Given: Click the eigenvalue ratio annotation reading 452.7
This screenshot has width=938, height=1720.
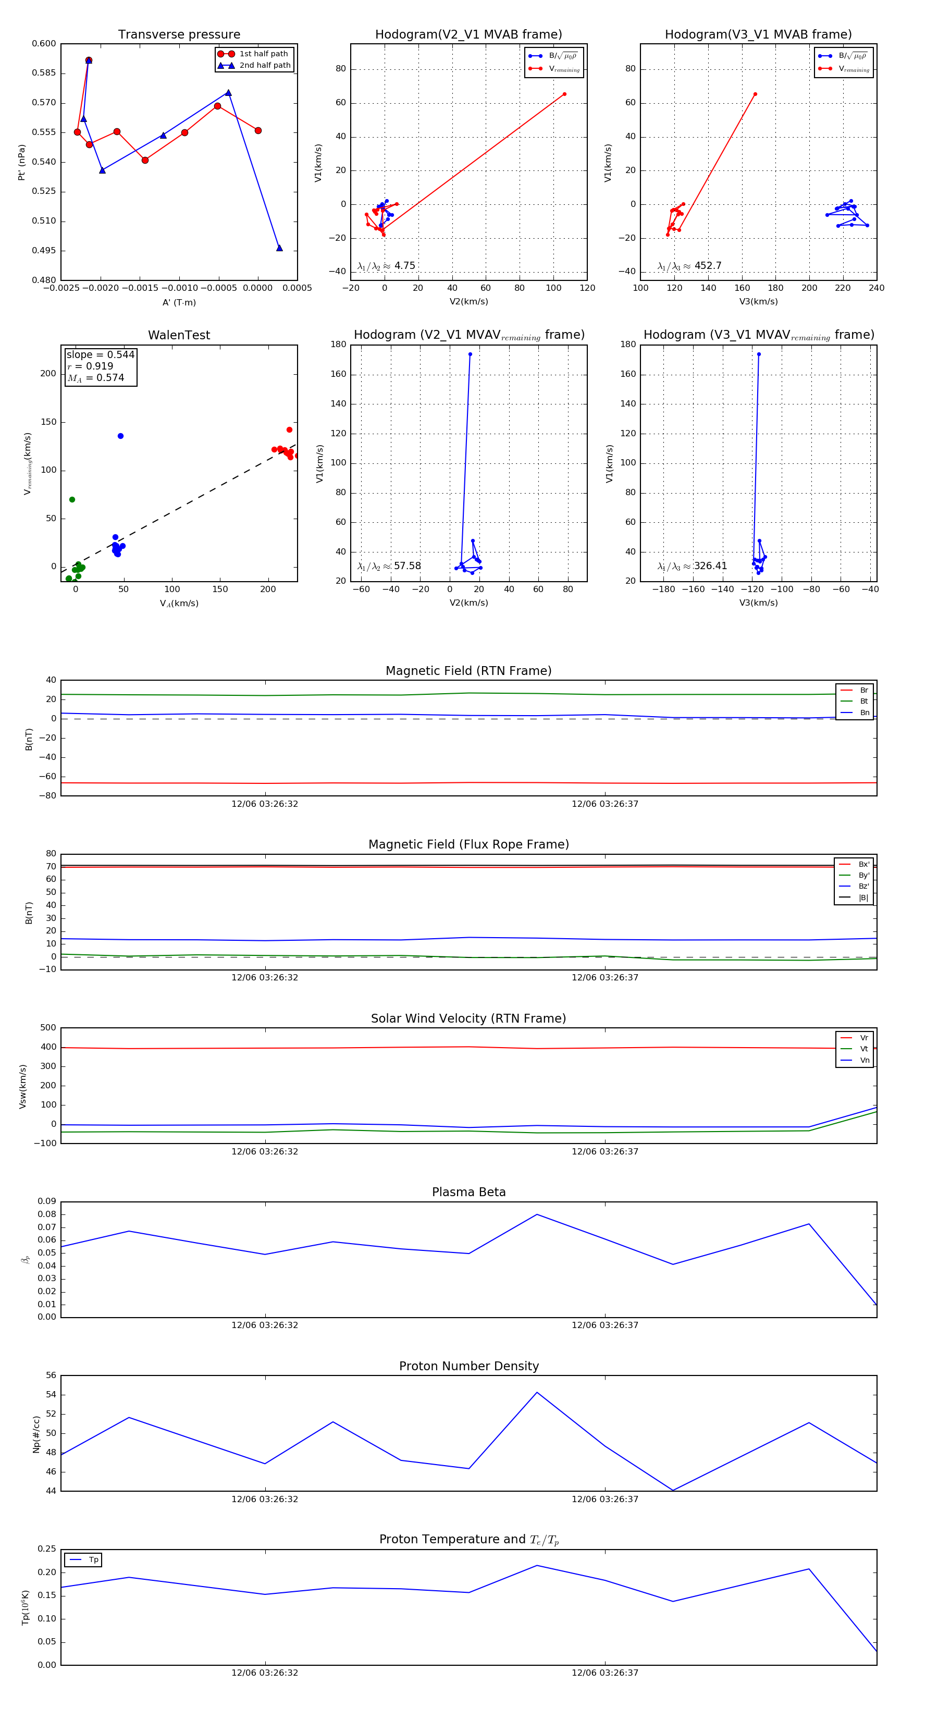Looking at the screenshot, I should [x=689, y=266].
